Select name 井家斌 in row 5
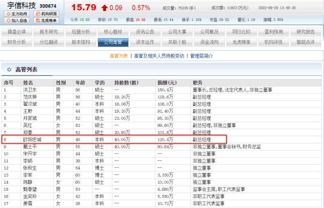Viewport: 324px width, 208px height. (x=30, y=118)
